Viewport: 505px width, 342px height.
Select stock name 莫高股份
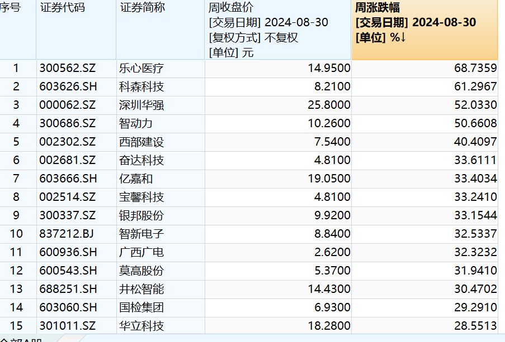tap(141, 271)
